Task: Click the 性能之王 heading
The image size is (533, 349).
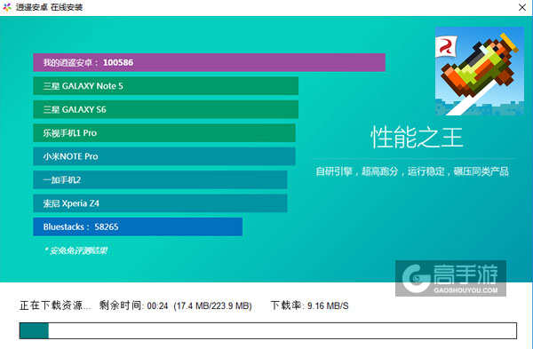Action: click(x=417, y=138)
